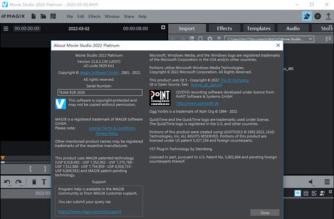Image resolution: width=334 pixels, height=219 pixels.
Task: Click the orange playback marker
Action: pyautogui.click(x=3, y=158)
